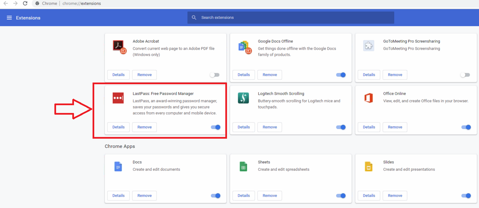Open Details for Adobe Acrobat
This screenshot has height=208, width=479.
pos(119,75)
